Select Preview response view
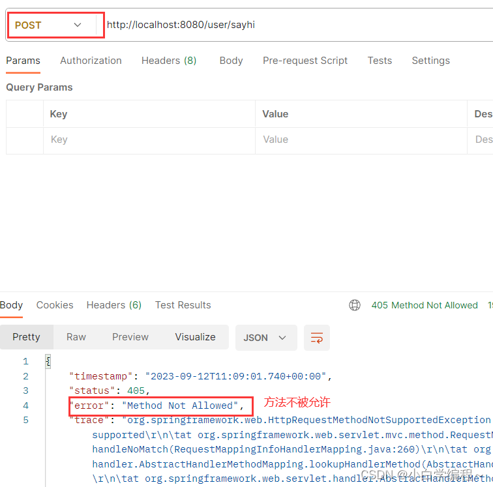This screenshot has height=487, width=493. (130, 337)
